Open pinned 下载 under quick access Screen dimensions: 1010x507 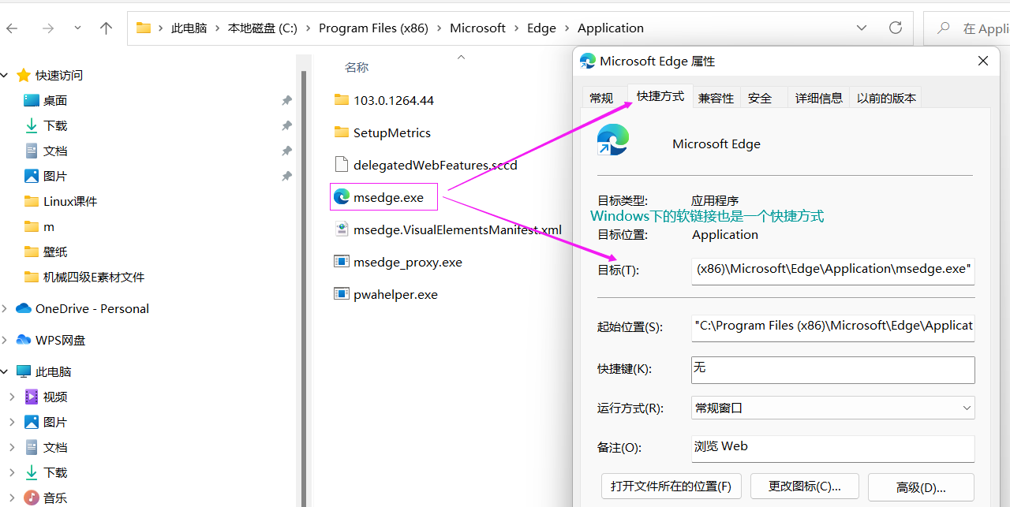[55, 125]
